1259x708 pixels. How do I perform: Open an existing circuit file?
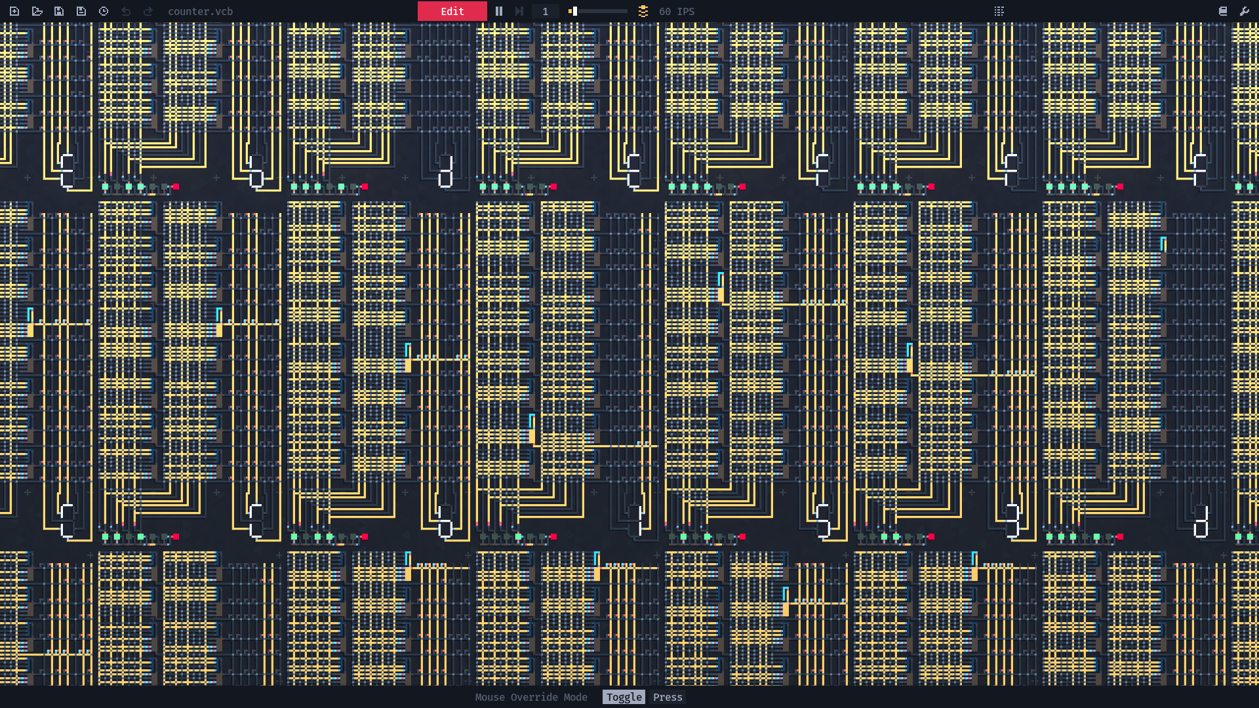(x=37, y=11)
